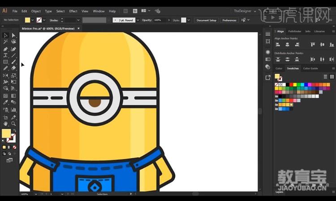Viewport: 336px width, 201px height.
Task: Select the Pen tool
Action: pyautogui.click(x=5, y=49)
